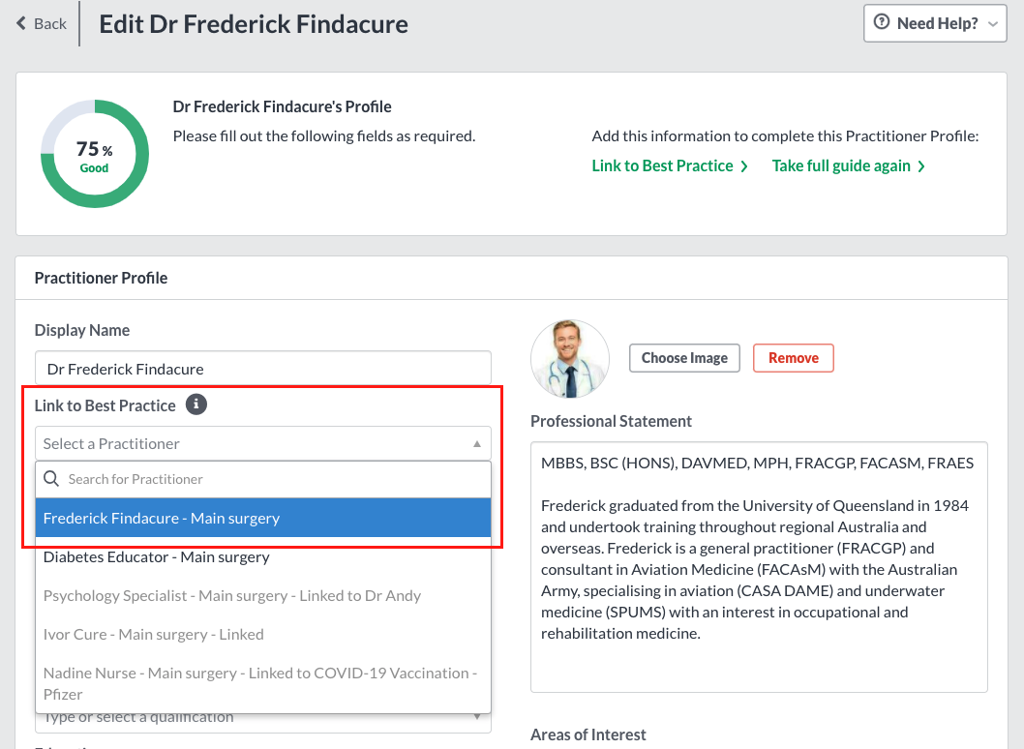The height and width of the screenshot is (749, 1024).
Task: Open the green Link to Best Practice link
Action: click(662, 165)
